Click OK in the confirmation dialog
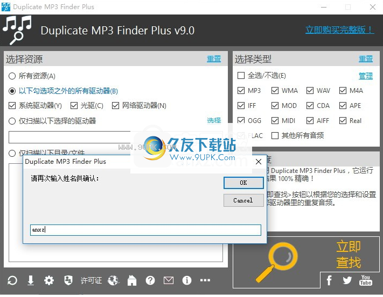 [243, 183]
